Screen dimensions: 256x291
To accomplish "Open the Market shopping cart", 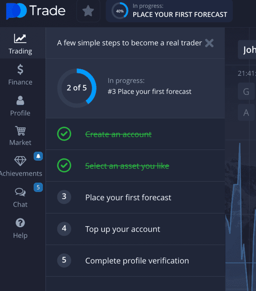I will coord(20,136).
